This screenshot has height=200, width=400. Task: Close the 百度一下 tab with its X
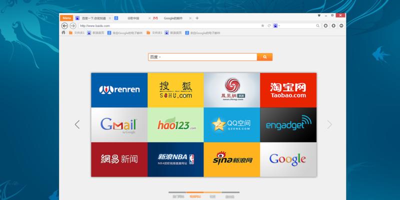109,18
